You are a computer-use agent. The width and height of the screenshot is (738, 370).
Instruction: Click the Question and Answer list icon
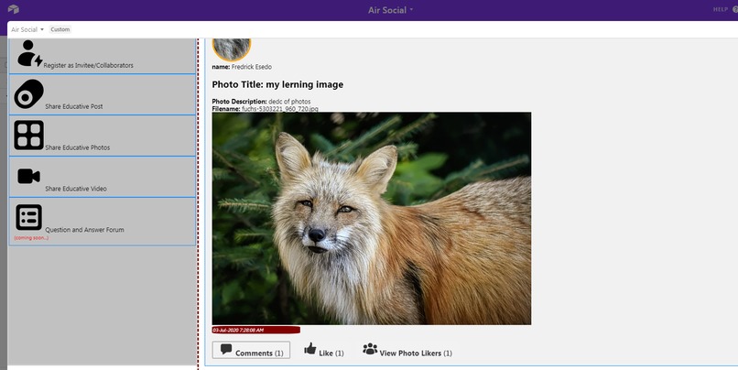click(28, 217)
